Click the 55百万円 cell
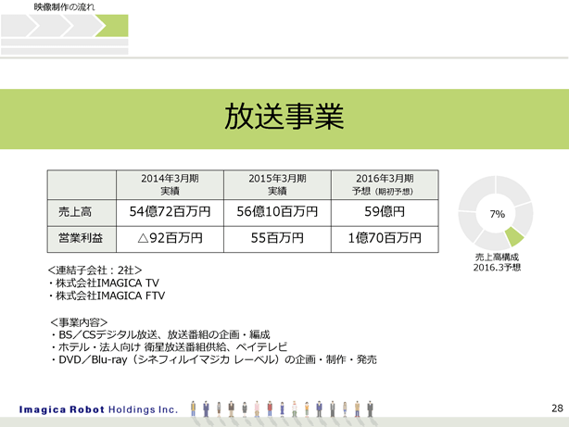Screen dimensions: 569x427 [x=277, y=239]
